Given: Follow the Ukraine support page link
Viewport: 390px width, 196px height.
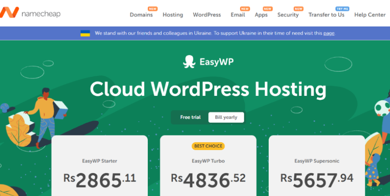Looking at the screenshot, I should (x=329, y=33).
